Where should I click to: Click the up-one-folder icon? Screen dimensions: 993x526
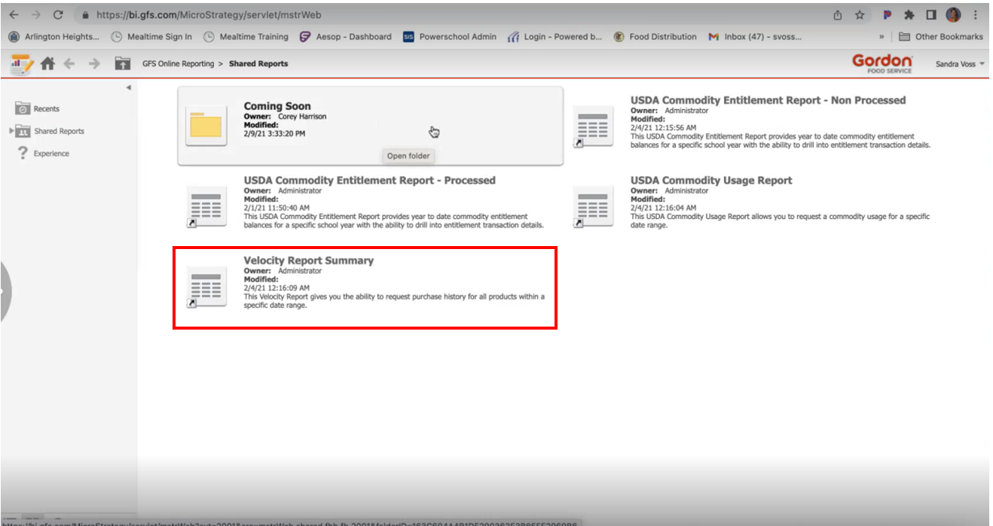(x=123, y=64)
